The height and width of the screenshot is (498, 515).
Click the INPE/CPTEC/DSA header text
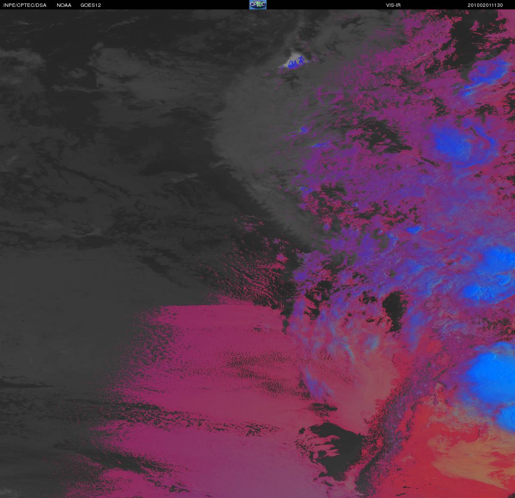point(25,5)
